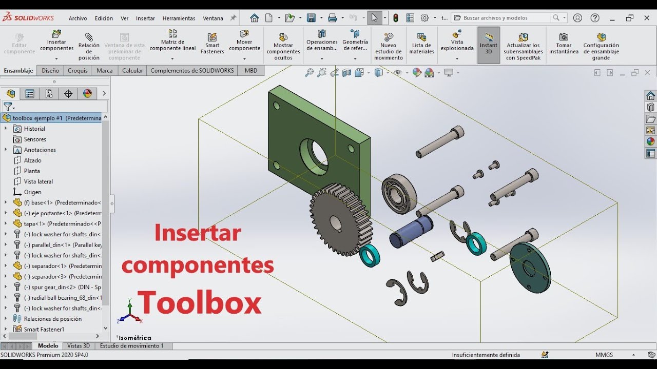Select the Smart Fastener1 tree item

point(44,330)
